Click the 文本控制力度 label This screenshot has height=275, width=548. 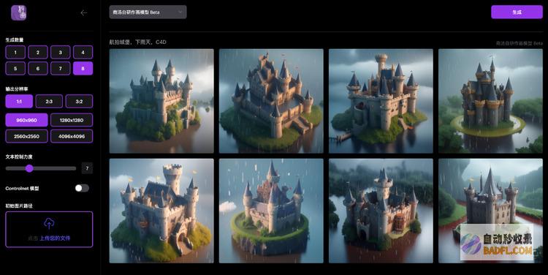(x=19, y=157)
